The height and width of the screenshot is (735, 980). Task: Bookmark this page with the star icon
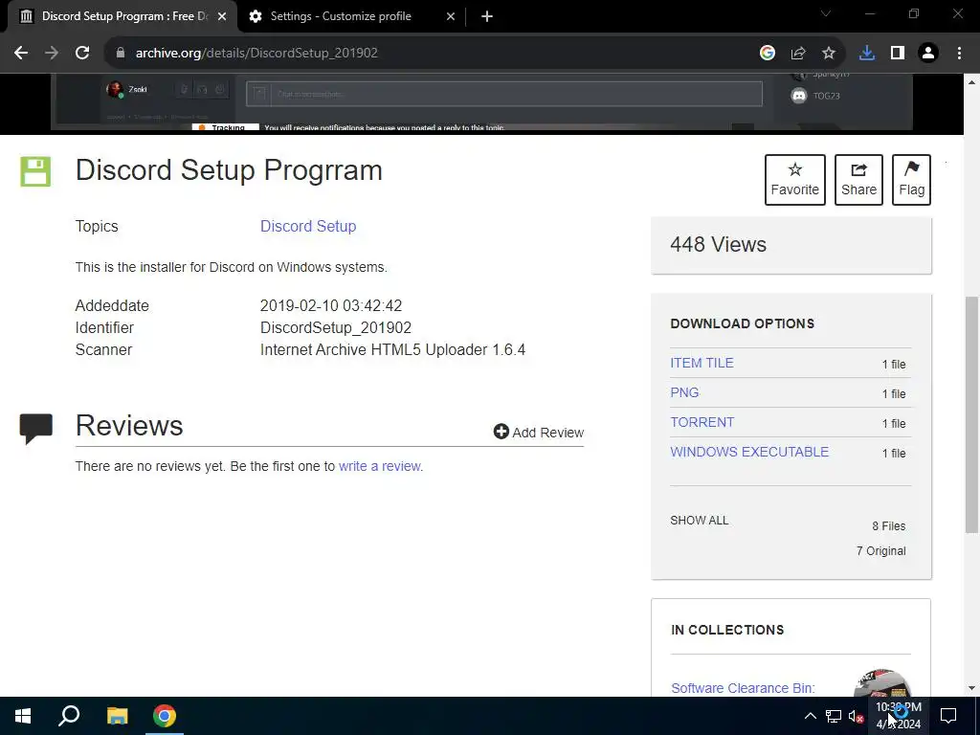829,54
